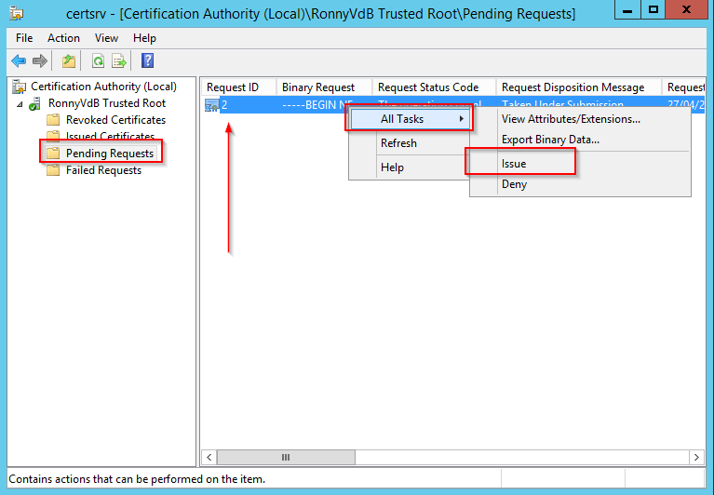
Task: Open the View menu
Action: (x=106, y=38)
